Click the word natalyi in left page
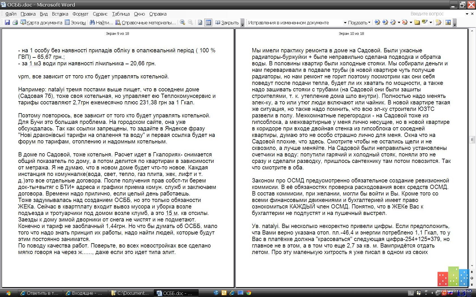The width and height of the screenshot is (476, 297). 56,89
